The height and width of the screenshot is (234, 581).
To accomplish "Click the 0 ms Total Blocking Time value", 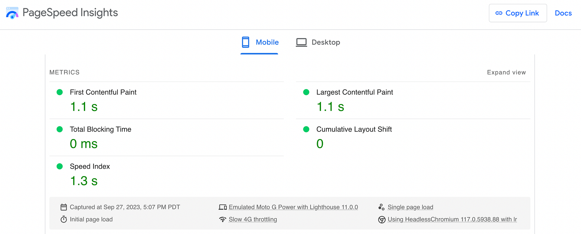I will point(84,144).
